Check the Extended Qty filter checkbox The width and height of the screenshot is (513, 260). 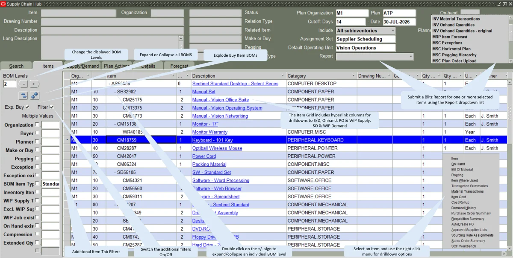click(38, 243)
